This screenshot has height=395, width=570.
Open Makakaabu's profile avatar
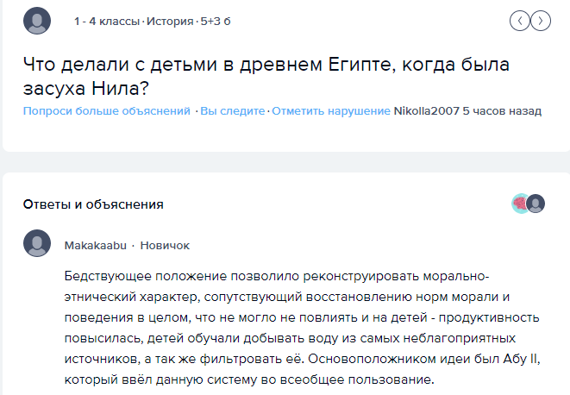[37, 243]
